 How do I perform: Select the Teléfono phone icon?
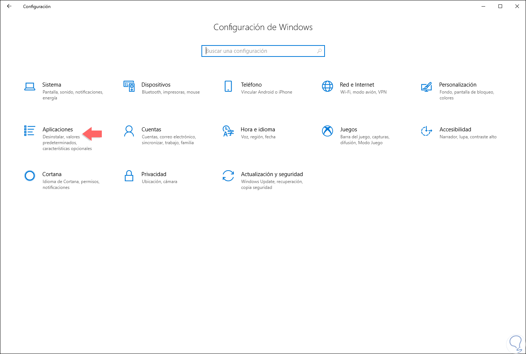coord(228,86)
